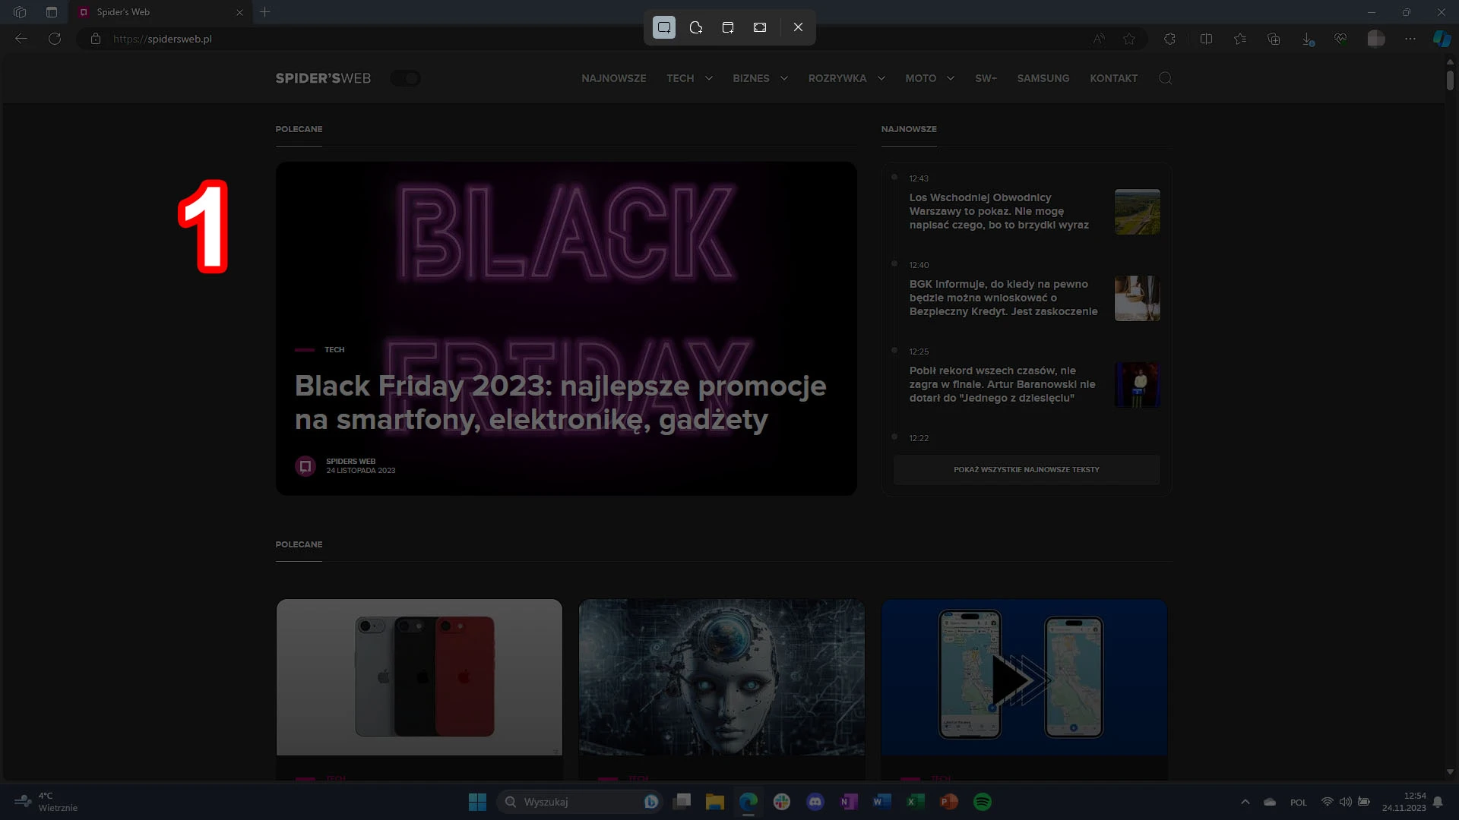Open Copilot sidebar
Viewport: 1459px width, 820px height.
tap(1442, 39)
